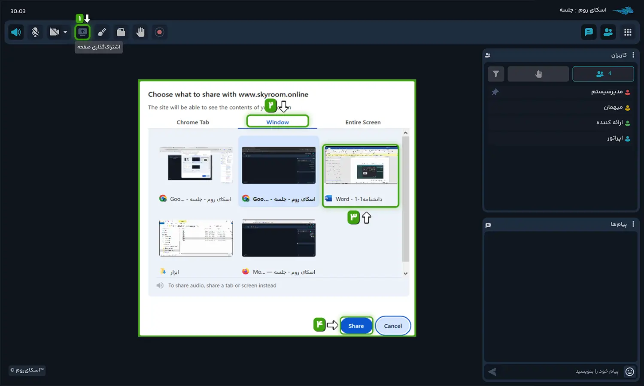Open the whiteboard brush tool
Screen dimensions: 644x386
coord(102,32)
